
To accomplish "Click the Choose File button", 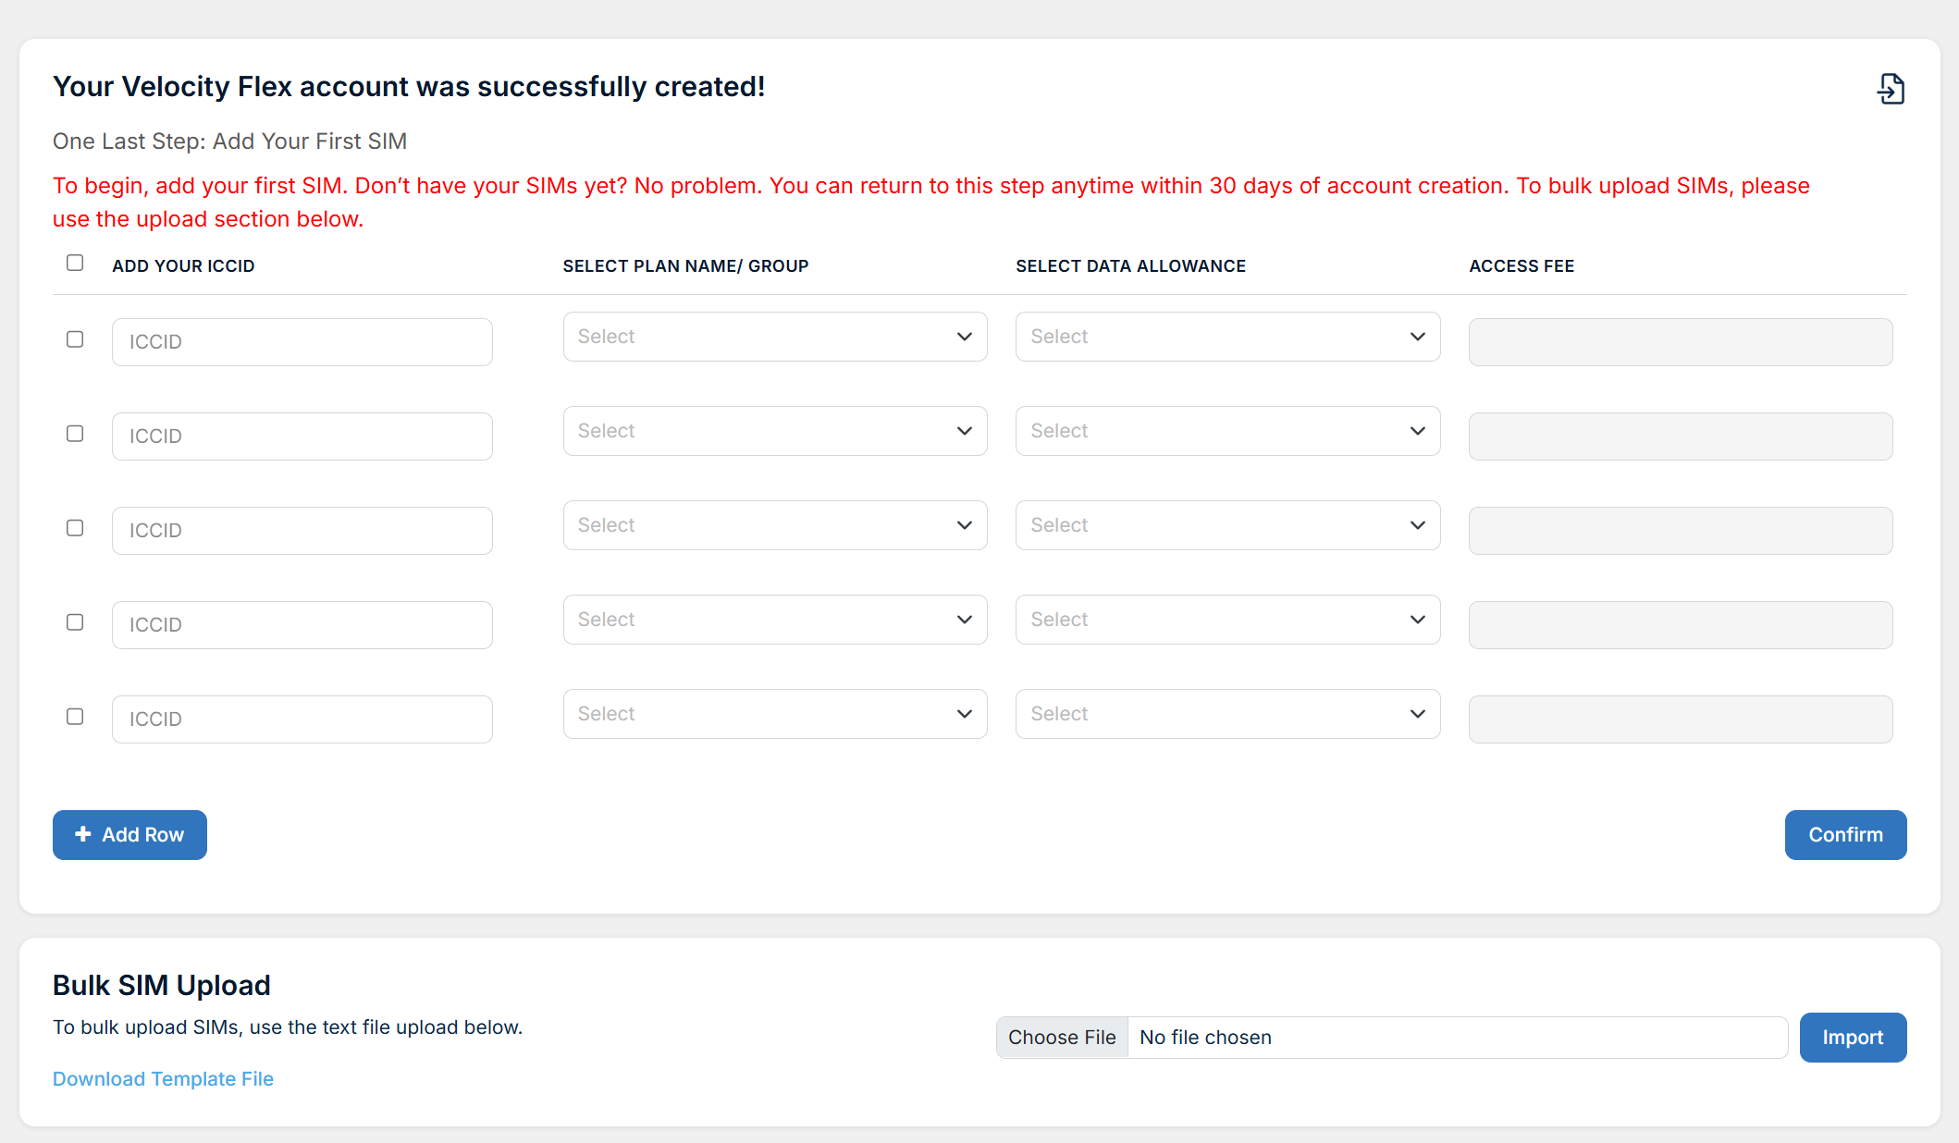I will click(1062, 1038).
